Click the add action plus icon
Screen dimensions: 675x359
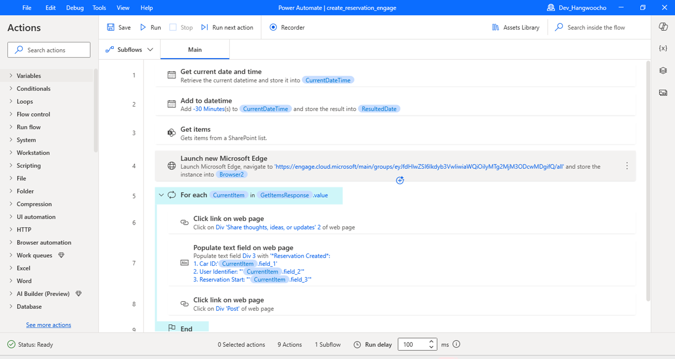tap(400, 180)
